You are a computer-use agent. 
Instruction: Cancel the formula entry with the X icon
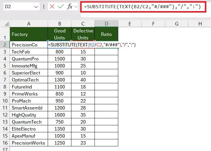point(52,6)
